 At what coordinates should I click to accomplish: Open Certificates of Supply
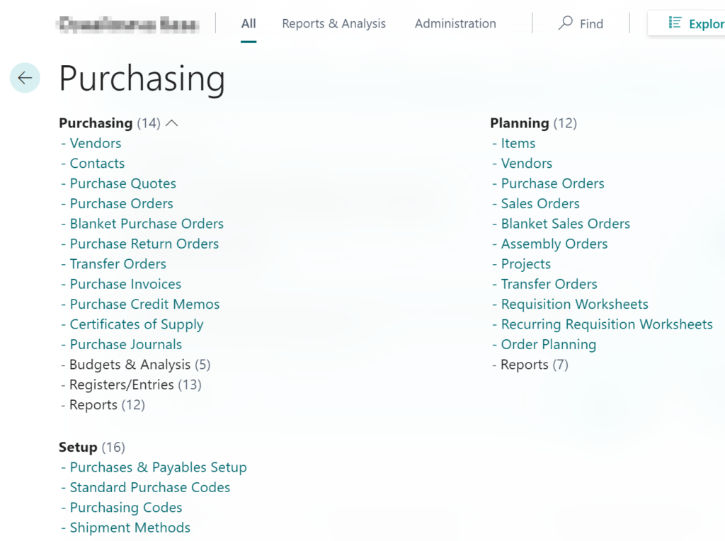137,324
